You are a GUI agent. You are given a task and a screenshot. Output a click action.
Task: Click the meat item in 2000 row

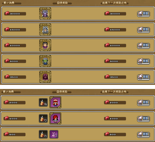pyautogui.click(x=43, y=102)
